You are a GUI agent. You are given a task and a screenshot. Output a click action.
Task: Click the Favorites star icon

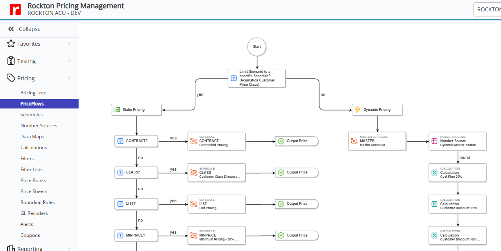(x=11, y=44)
